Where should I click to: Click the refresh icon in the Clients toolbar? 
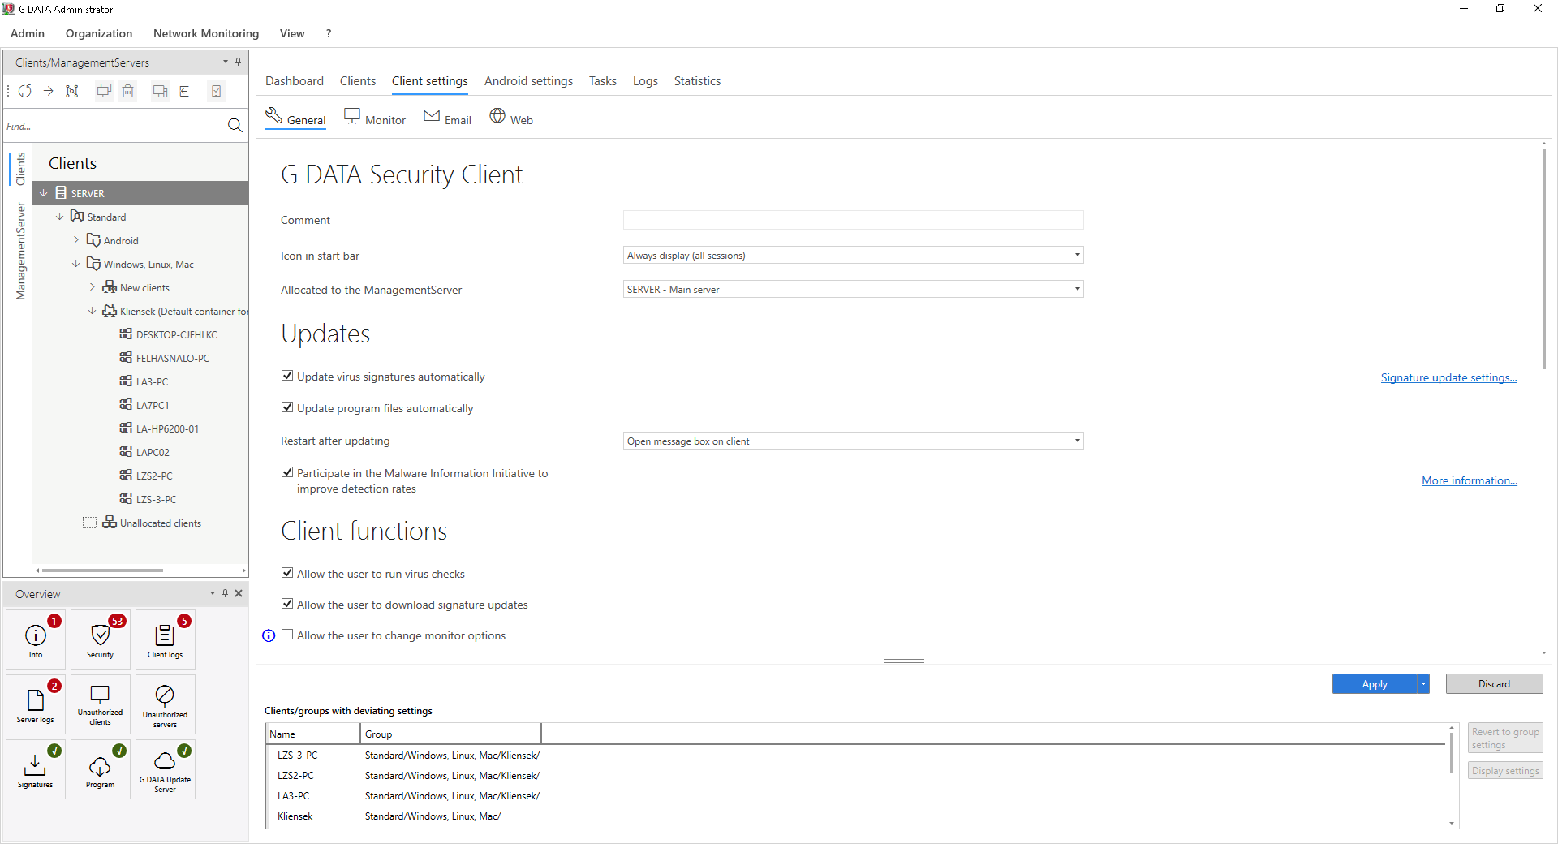tap(25, 91)
